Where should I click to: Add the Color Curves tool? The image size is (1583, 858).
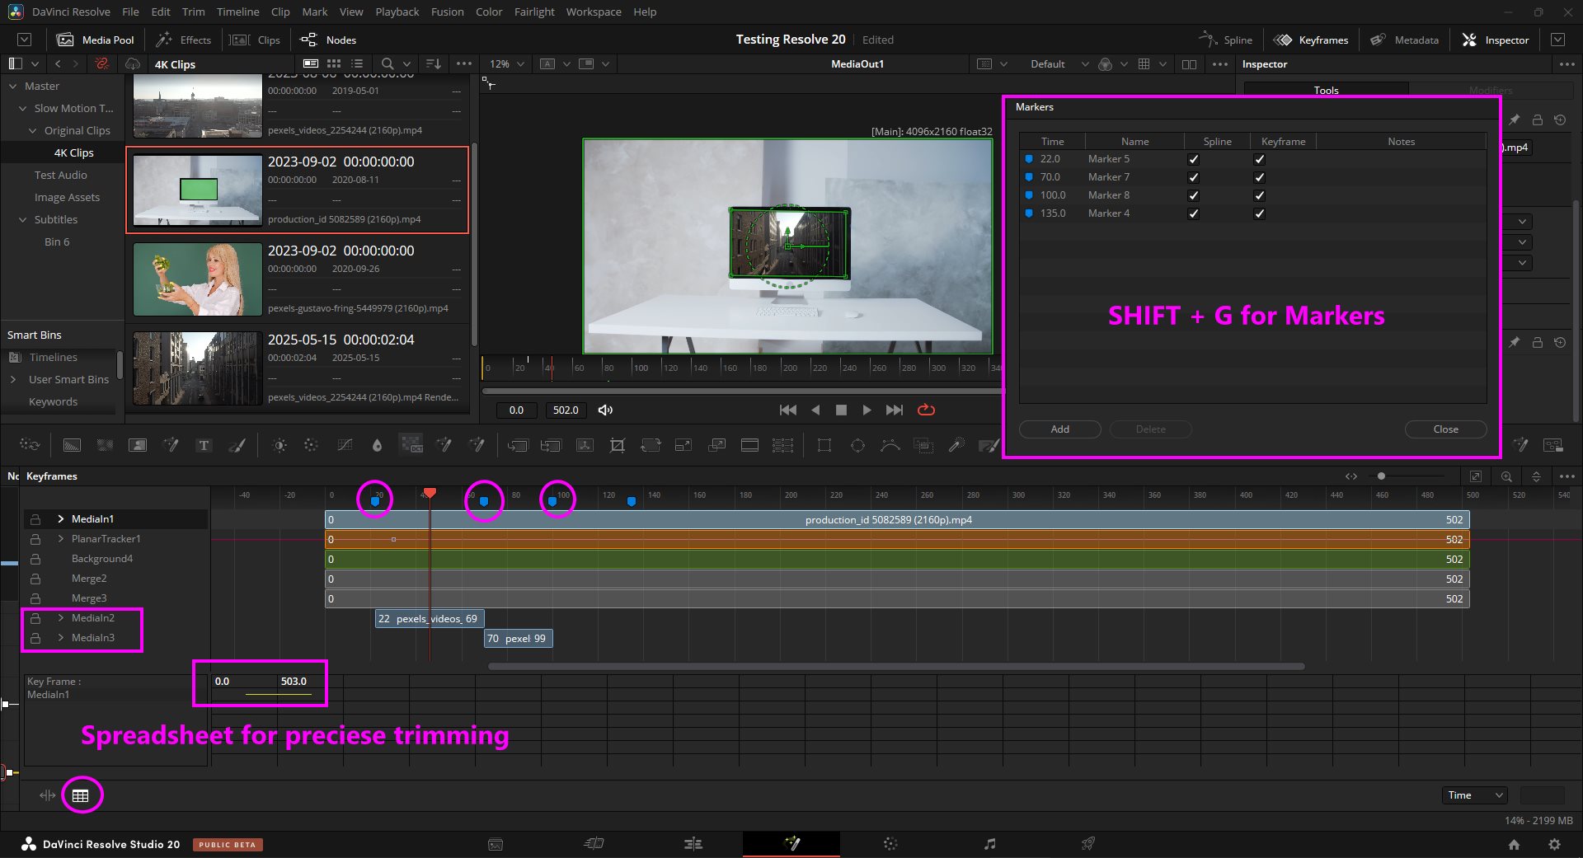(x=345, y=445)
